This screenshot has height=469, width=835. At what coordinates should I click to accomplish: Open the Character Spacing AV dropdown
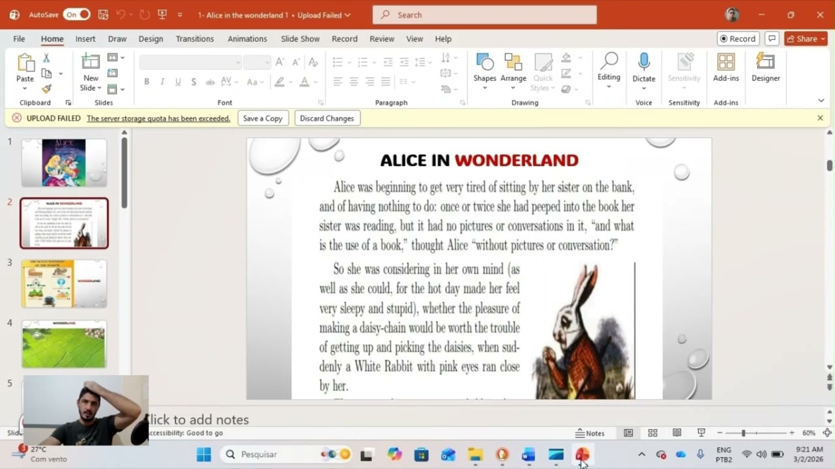tap(230, 82)
